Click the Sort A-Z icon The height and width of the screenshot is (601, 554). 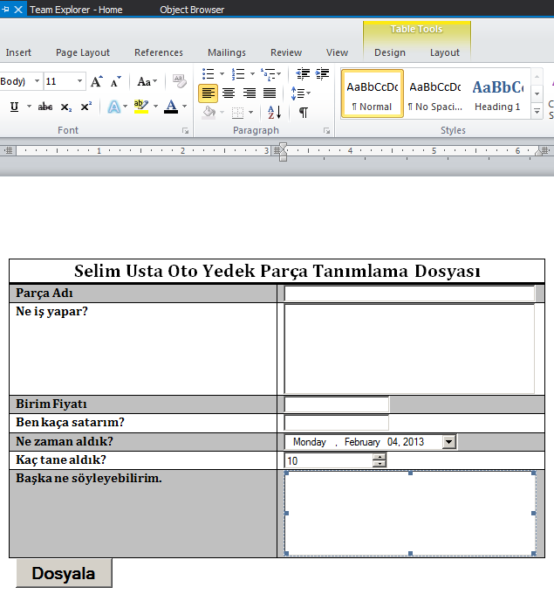point(273,112)
